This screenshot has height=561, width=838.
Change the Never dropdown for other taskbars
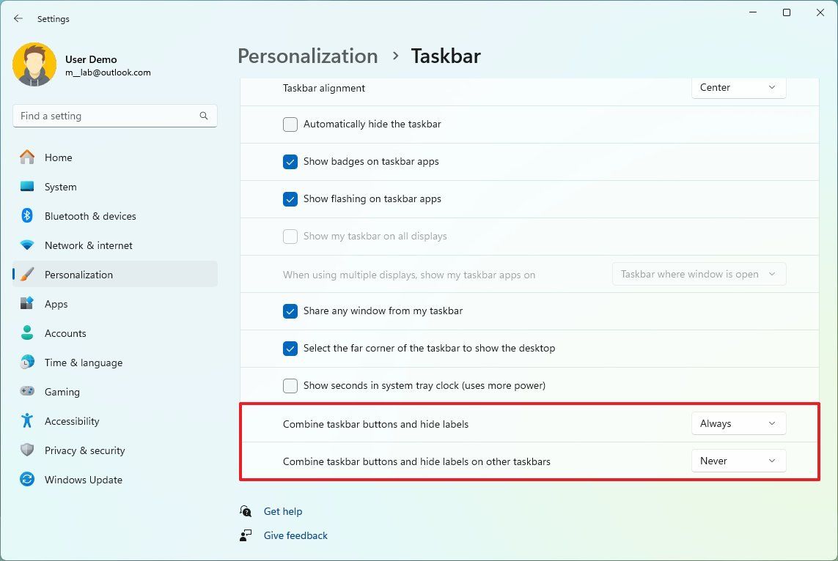(738, 461)
